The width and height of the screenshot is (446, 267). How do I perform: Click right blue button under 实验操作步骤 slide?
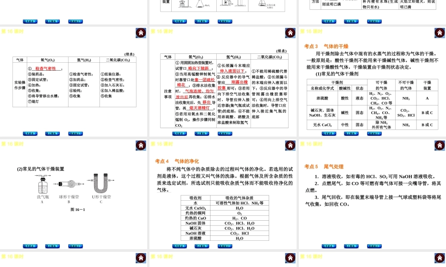click(x=75, y=133)
